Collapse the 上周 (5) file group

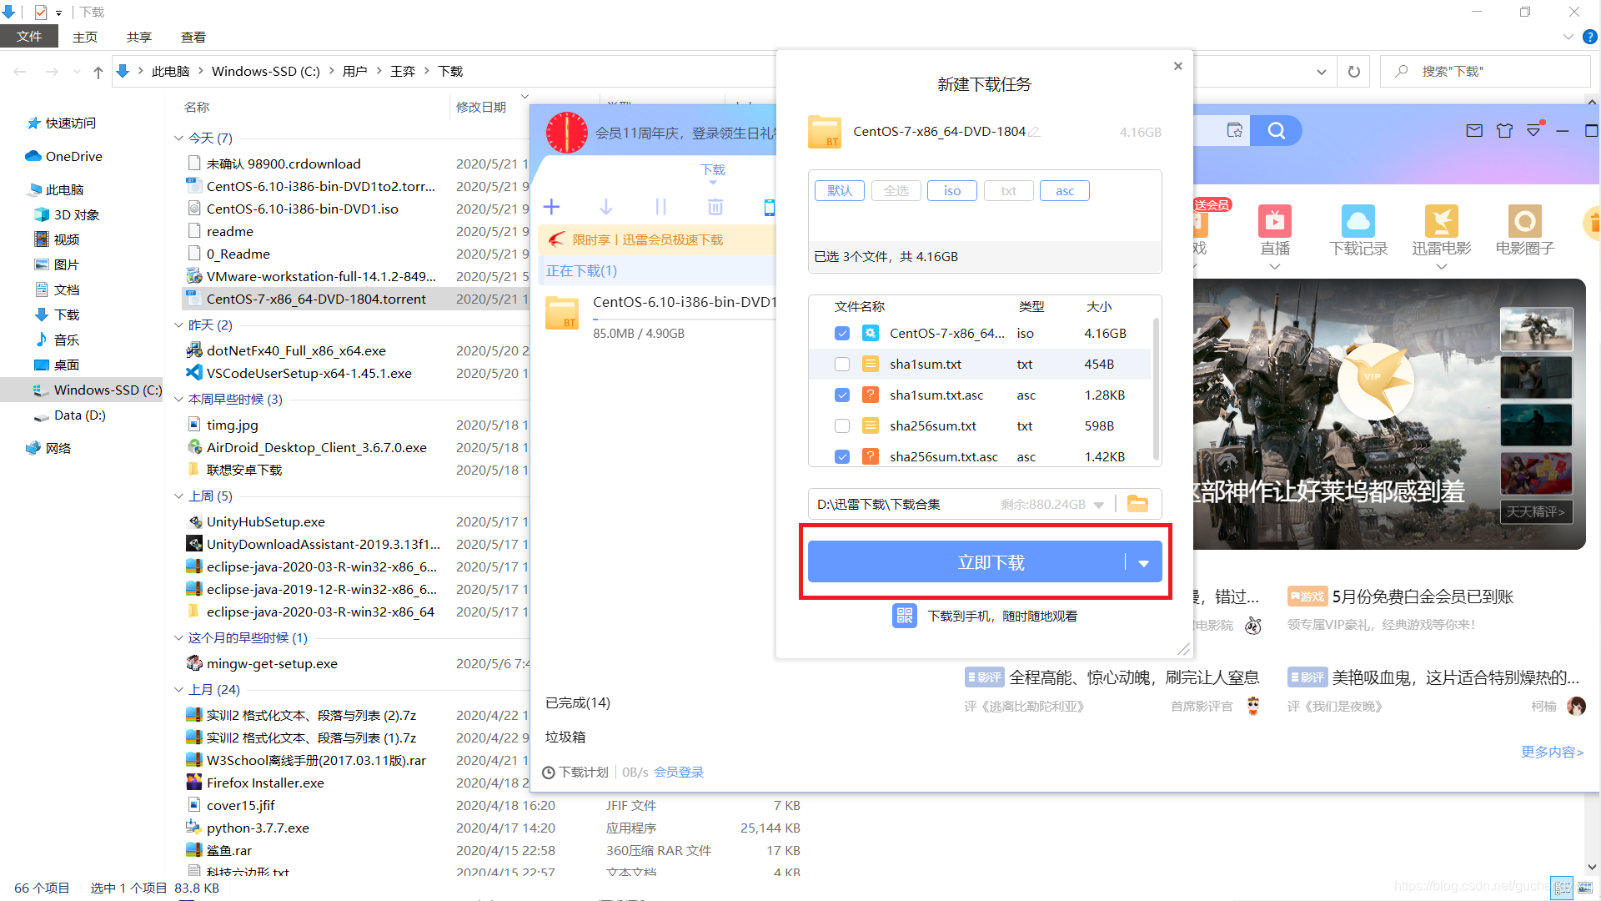tap(178, 496)
